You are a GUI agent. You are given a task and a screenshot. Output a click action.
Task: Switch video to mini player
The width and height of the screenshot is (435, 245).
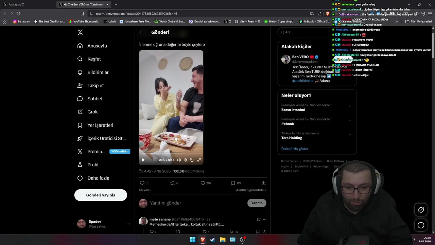point(192,160)
